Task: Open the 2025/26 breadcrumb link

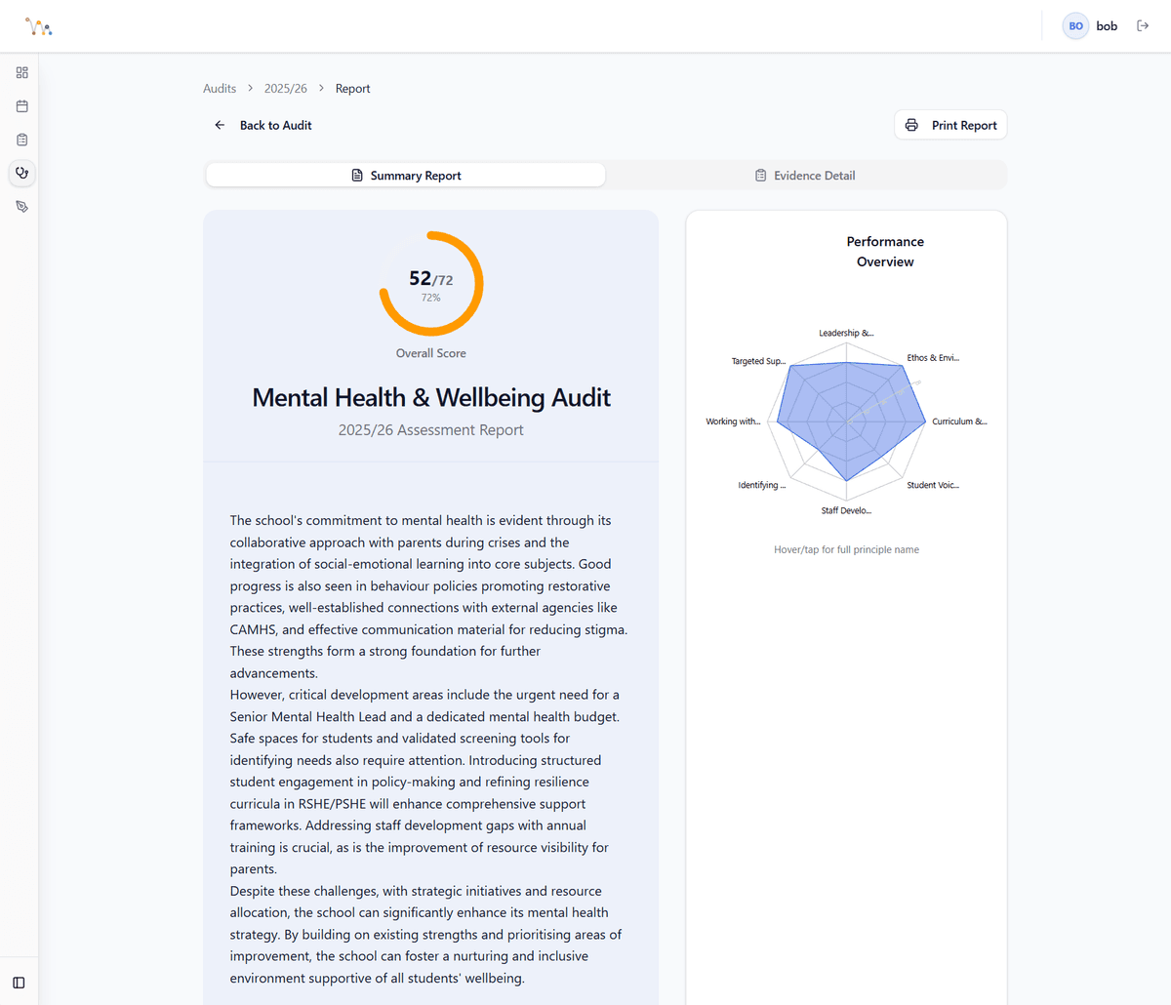Action: coord(285,88)
